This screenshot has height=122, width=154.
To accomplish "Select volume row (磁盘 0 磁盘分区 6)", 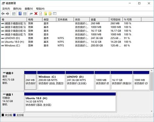I will 71,31.
